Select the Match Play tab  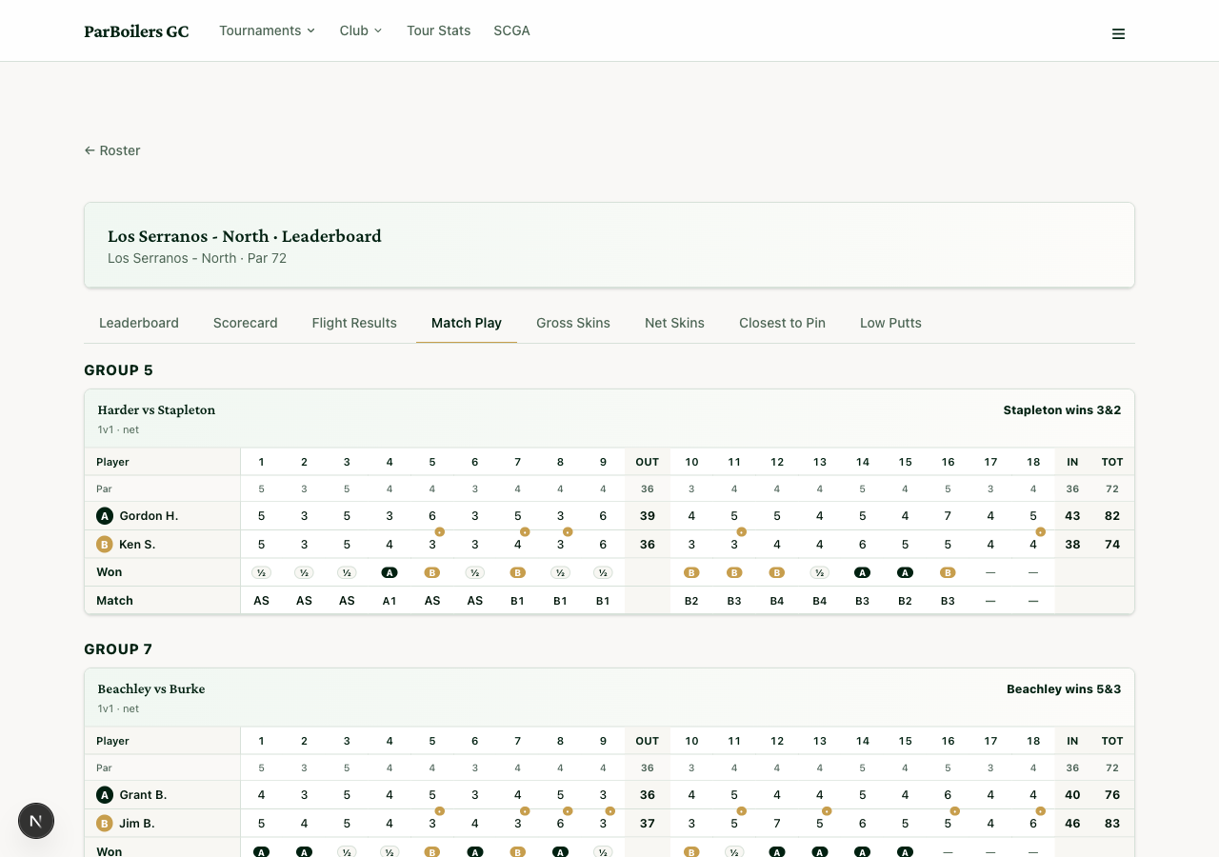[467, 323]
